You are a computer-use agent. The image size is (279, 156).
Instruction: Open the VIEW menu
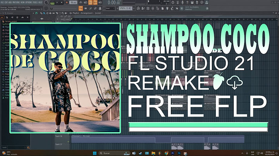pyautogui.click(x=22, y=2)
